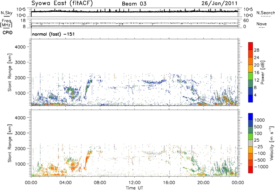The width and height of the screenshot is (275, 190).
Task: Click the '20:00' time tick label
Action: coord(203,183)
